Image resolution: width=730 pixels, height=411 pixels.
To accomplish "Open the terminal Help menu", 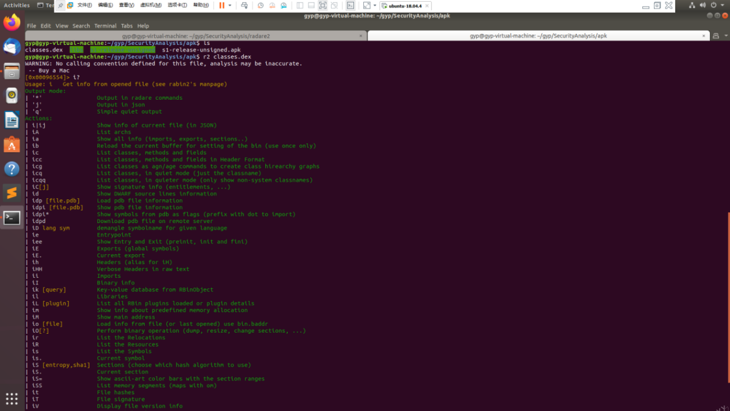I will (x=143, y=26).
